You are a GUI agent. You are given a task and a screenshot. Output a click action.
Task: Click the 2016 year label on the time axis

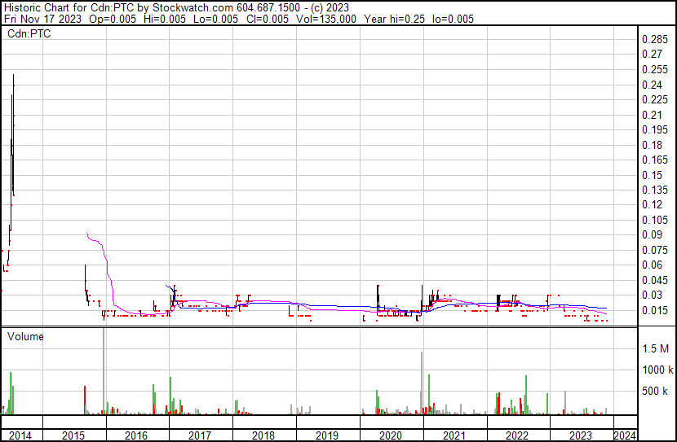click(x=136, y=435)
